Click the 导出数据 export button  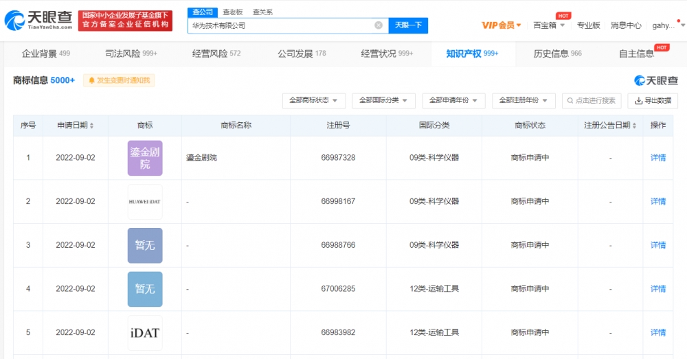pos(653,101)
